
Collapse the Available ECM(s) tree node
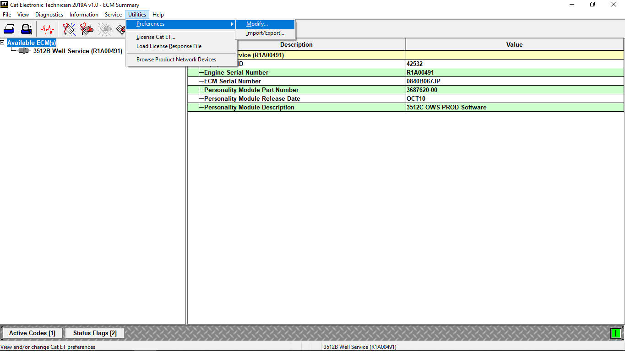3,43
